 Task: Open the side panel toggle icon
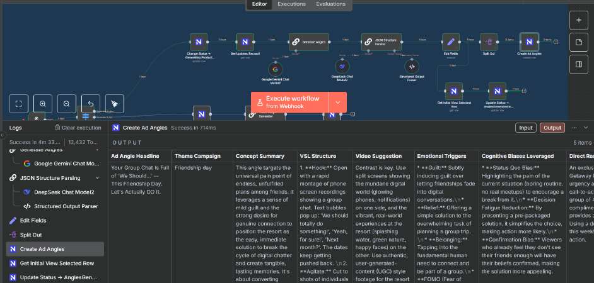click(x=578, y=64)
